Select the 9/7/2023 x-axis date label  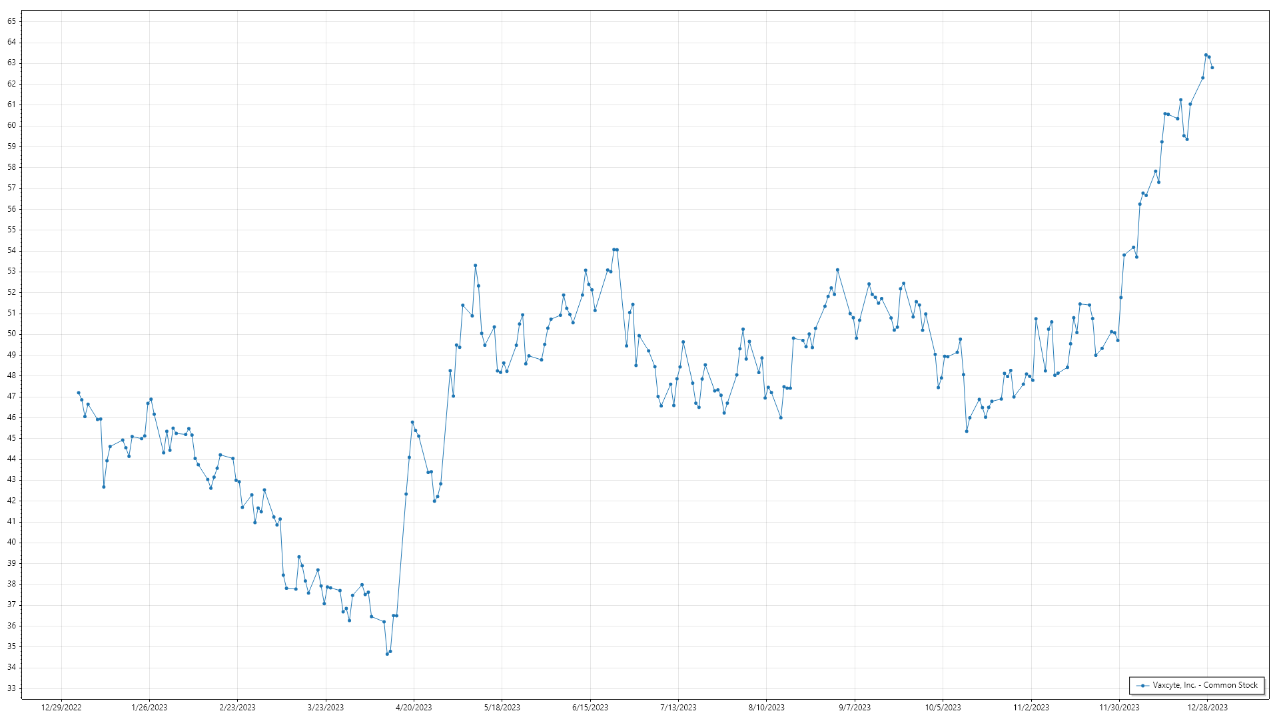(855, 708)
